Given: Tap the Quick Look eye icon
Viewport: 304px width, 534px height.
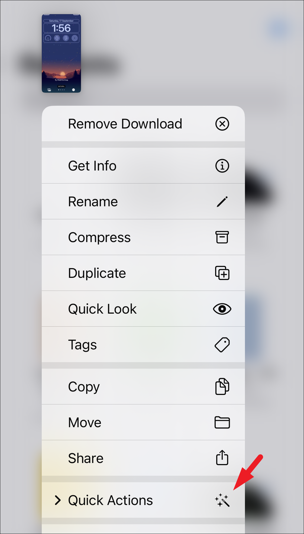Looking at the screenshot, I should pyautogui.click(x=222, y=309).
